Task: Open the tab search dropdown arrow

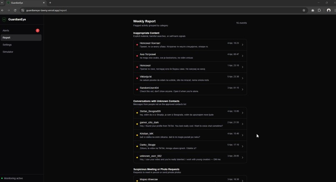Action: pyautogui.click(x=2, y=3)
